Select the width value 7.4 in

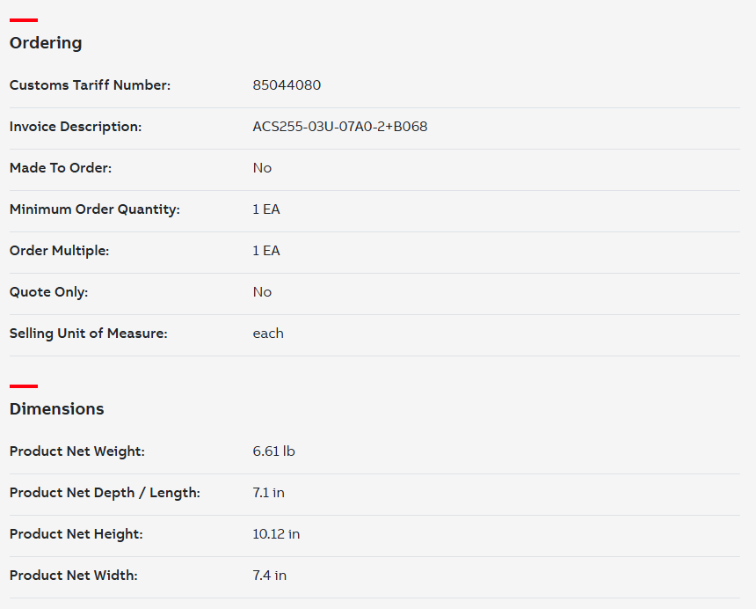click(269, 576)
